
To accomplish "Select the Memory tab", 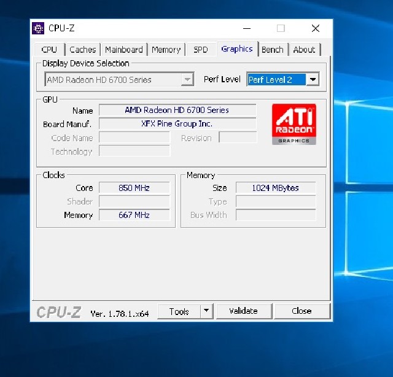I will tap(166, 49).
